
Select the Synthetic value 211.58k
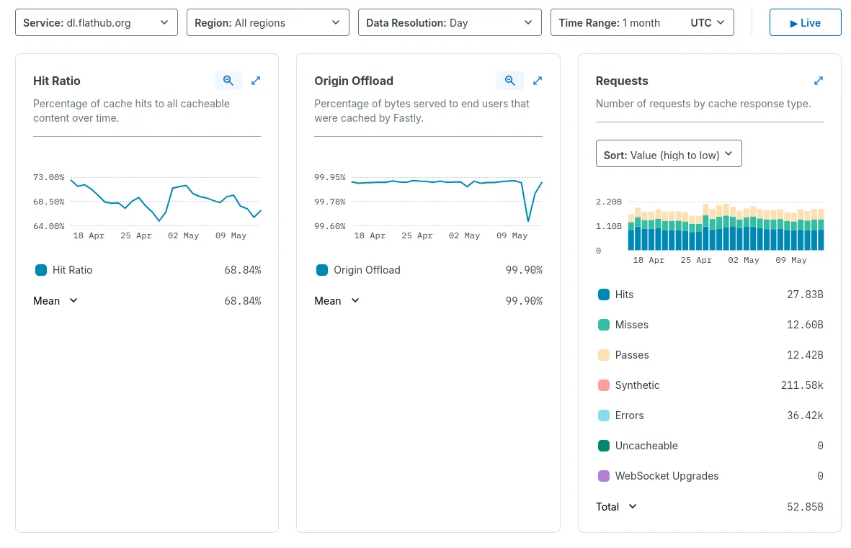(x=801, y=385)
